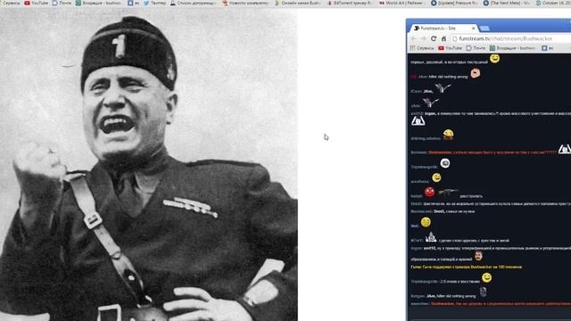Click the smiley after '-2.0' message

pyautogui.click(x=486, y=277)
